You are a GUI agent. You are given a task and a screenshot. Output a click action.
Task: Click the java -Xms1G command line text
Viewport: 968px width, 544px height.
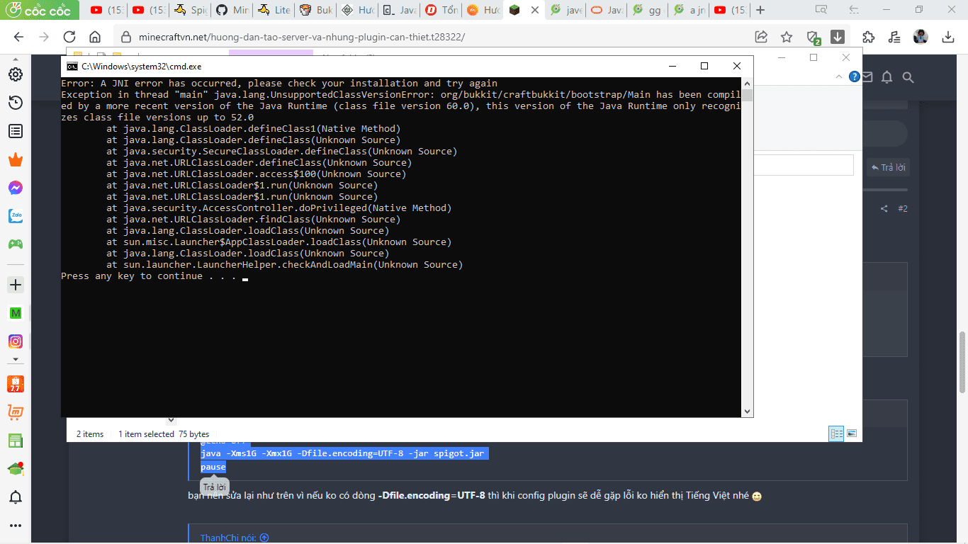click(x=344, y=453)
